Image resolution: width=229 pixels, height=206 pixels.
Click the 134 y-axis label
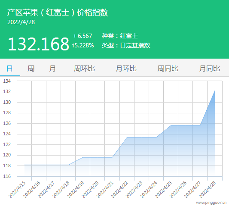click(x=7, y=81)
